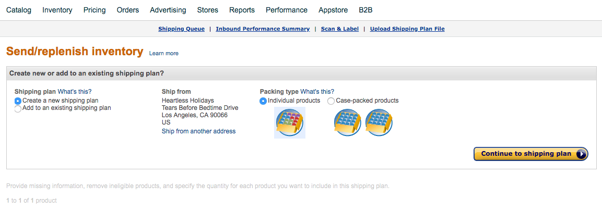Image resolution: width=602 pixels, height=211 pixels.
Task: Open the Pricing menu
Action: [95, 10]
